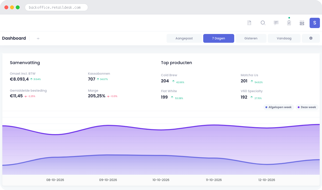Click the Marge value 205,25%

pyautogui.click(x=97, y=96)
